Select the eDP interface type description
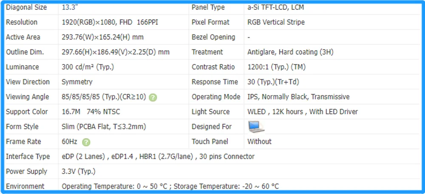The image size is (425, 194). [158, 157]
